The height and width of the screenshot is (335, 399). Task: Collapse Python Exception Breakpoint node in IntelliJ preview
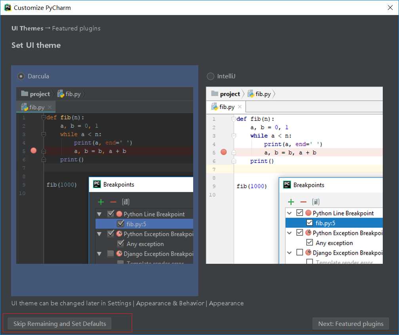[x=289, y=233]
